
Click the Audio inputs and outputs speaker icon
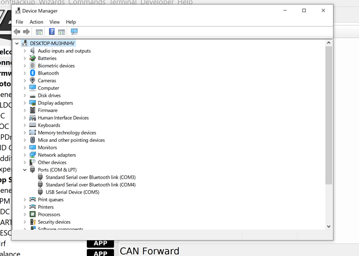tap(32, 51)
